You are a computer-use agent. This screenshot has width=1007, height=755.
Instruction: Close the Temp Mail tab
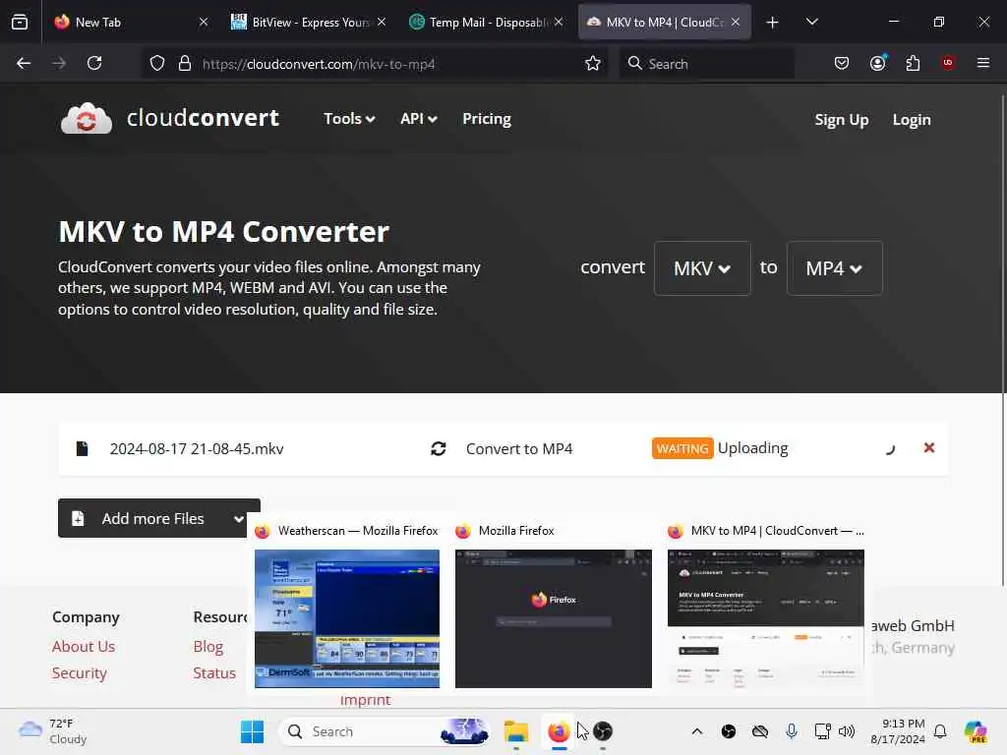pyautogui.click(x=559, y=22)
